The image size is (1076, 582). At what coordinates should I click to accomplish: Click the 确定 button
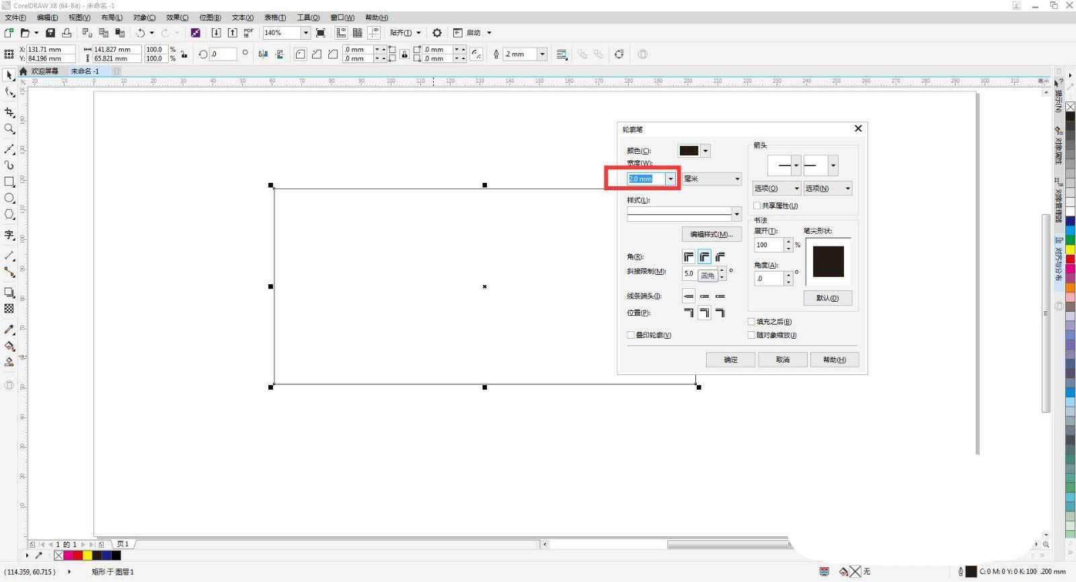click(x=730, y=360)
